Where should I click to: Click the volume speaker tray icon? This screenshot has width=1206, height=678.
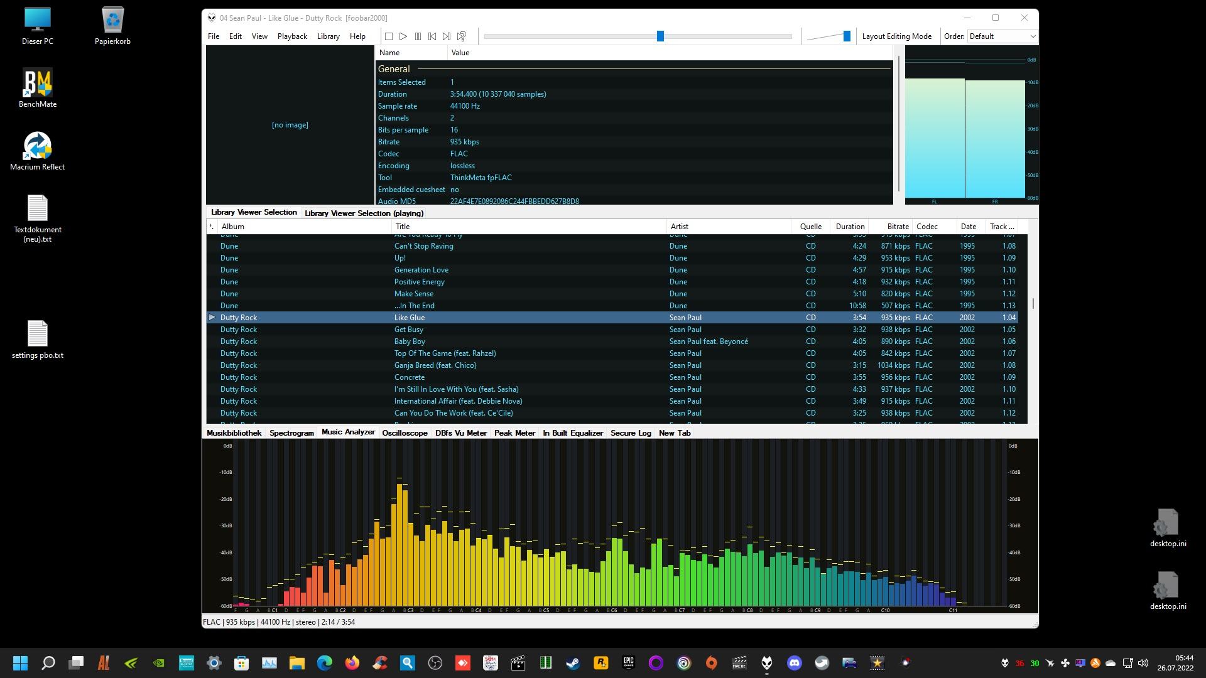click(1143, 663)
